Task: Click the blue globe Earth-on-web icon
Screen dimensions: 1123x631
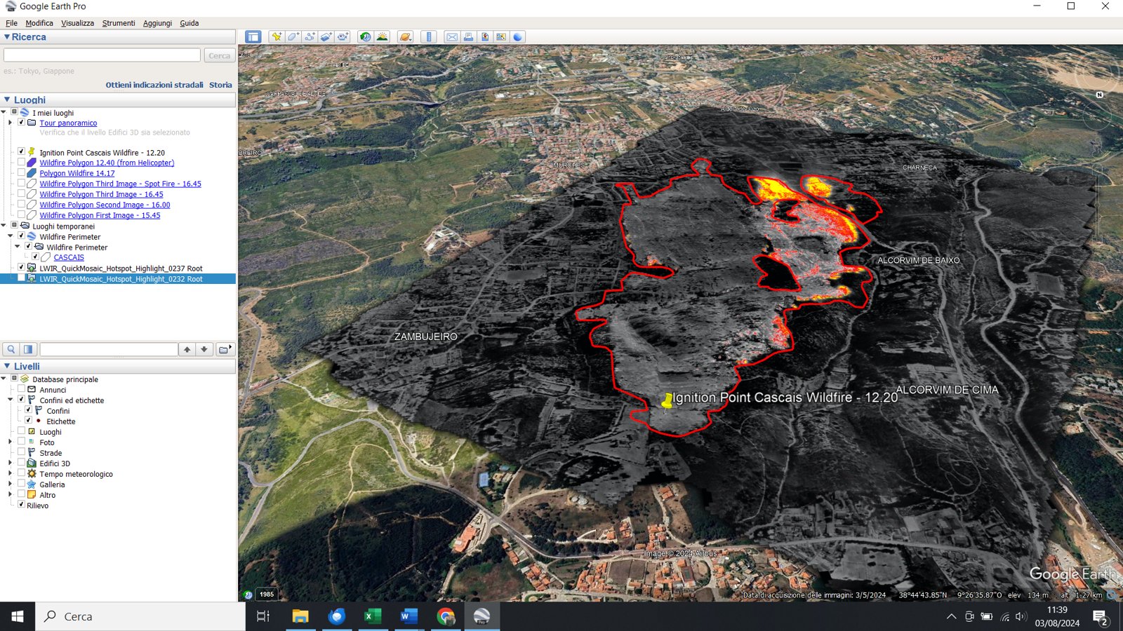Action: coord(518,37)
